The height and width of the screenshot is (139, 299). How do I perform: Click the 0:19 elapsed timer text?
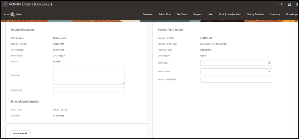point(6,14)
